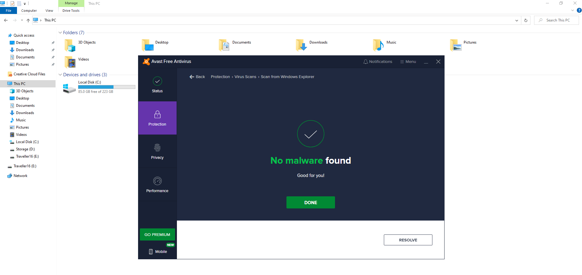Screen dimensions: 582x275
Task: Open the Drive Tools tab
Action: tap(71, 11)
